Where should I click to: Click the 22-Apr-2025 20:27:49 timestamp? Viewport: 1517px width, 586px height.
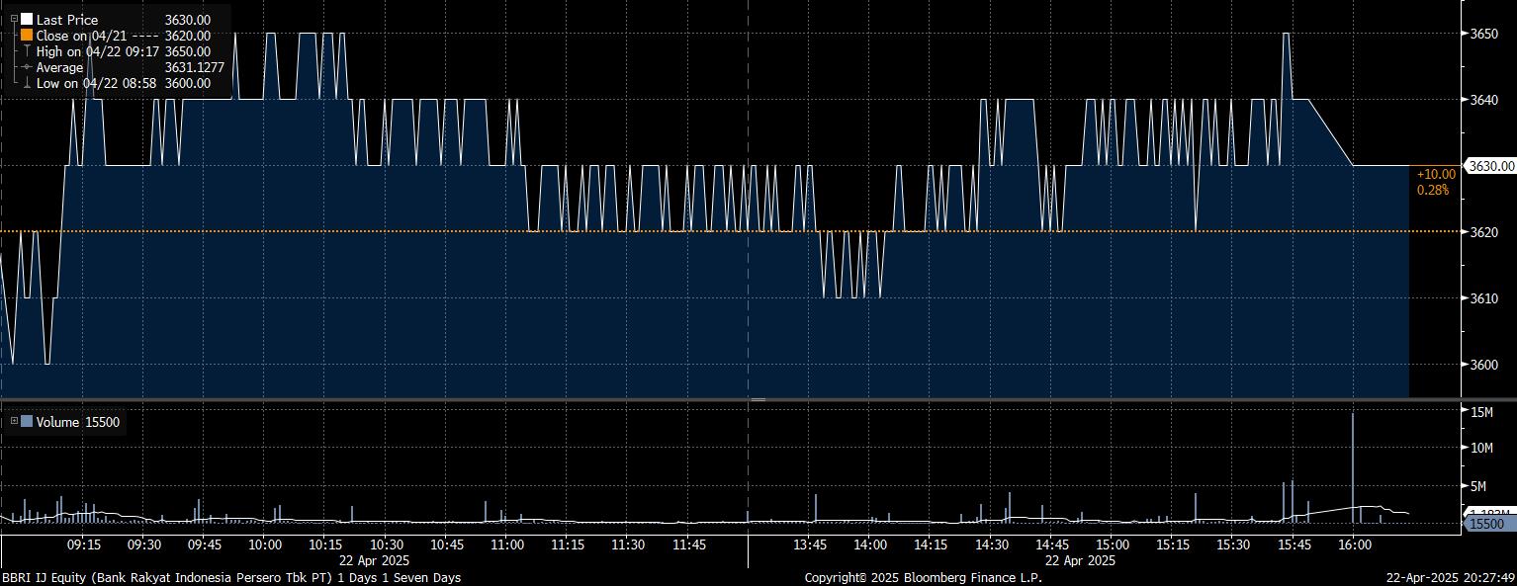[1452, 577]
